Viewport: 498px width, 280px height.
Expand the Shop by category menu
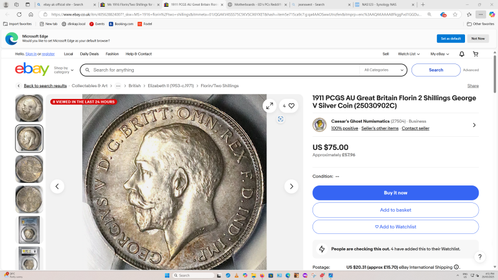pyautogui.click(x=63, y=70)
